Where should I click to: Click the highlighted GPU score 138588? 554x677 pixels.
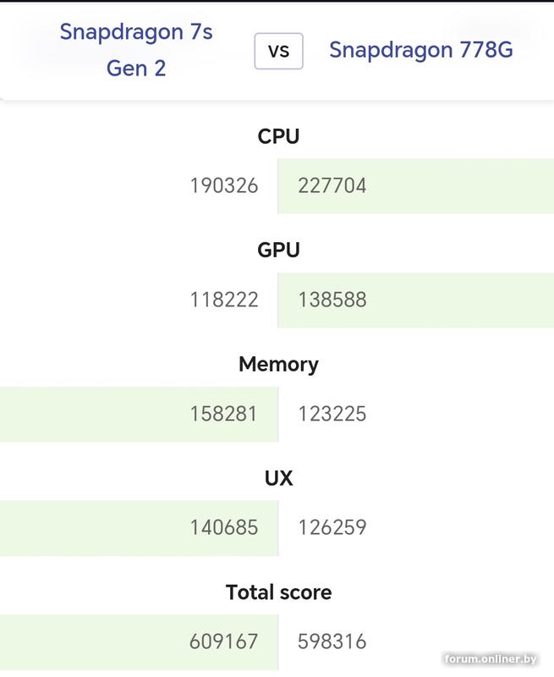pyautogui.click(x=332, y=300)
